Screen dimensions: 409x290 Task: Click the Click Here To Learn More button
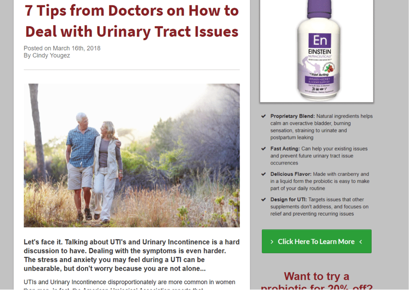[x=317, y=241]
